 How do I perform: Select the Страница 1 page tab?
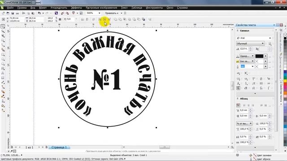[59, 147]
